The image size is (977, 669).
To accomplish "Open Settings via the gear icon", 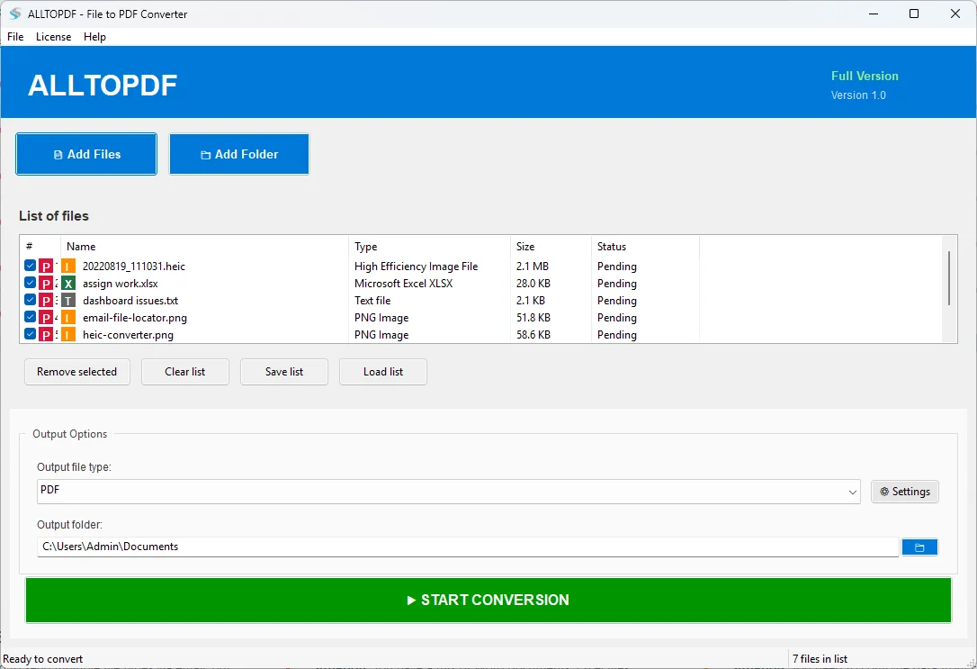I will tap(904, 492).
